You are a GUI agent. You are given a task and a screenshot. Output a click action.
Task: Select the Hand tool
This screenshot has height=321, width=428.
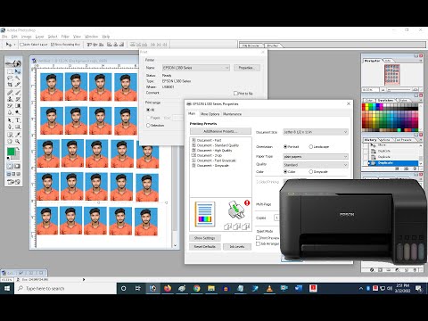[x=10, y=142]
